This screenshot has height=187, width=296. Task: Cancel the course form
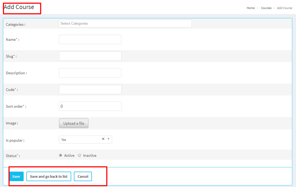pos(83,176)
